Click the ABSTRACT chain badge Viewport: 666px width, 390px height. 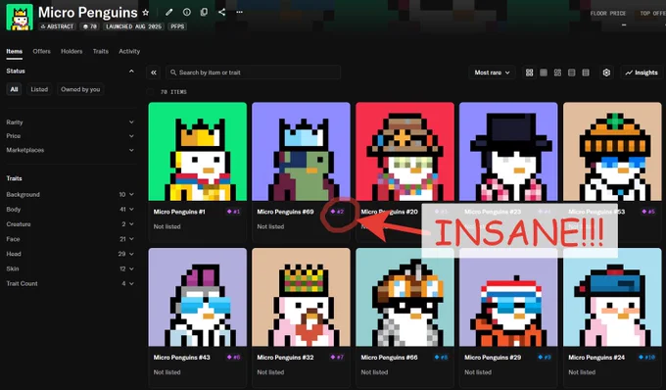coord(58,26)
